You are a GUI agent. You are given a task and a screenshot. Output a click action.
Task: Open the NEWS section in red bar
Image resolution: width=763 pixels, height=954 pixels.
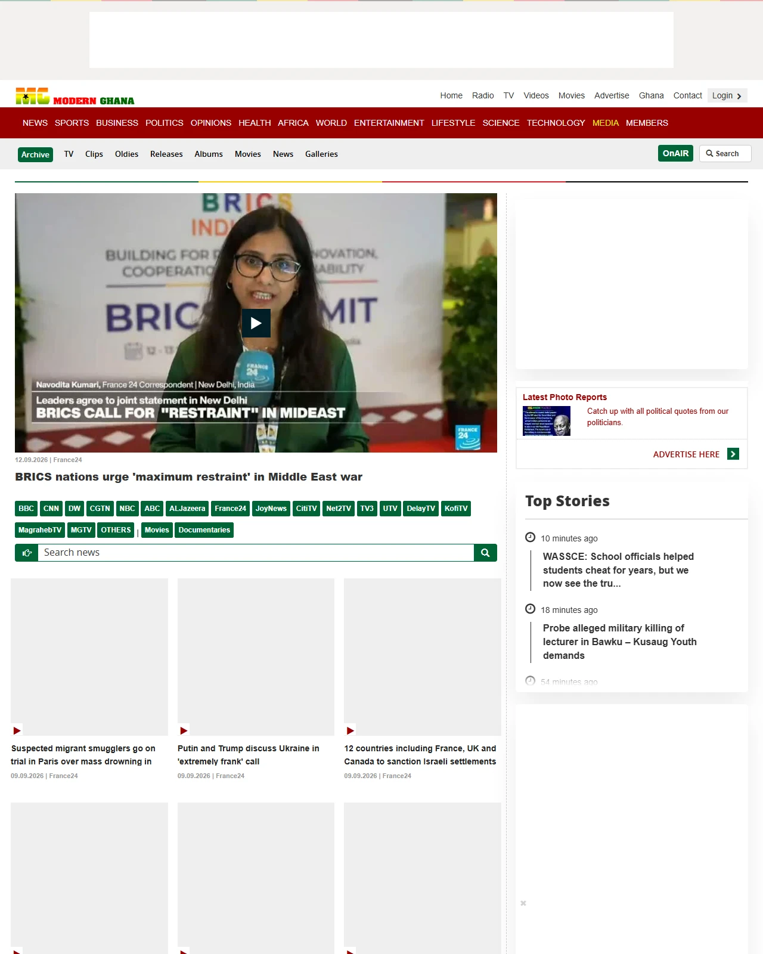click(35, 123)
